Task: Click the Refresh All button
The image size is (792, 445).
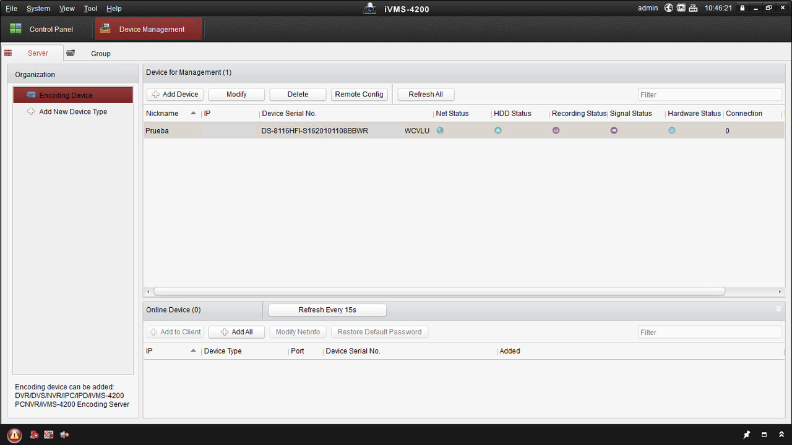Action: click(426, 95)
